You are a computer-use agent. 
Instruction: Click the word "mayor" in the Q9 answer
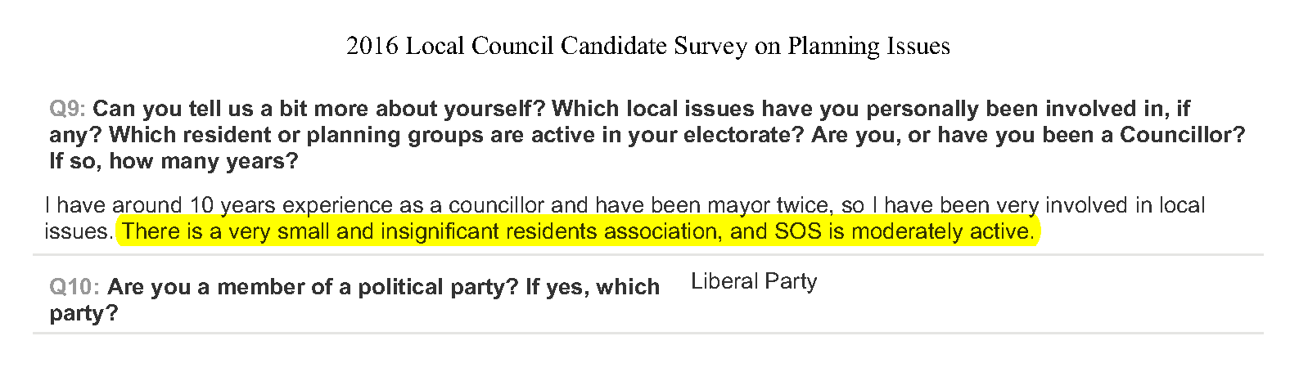pyautogui.click(x=739, y=205)
